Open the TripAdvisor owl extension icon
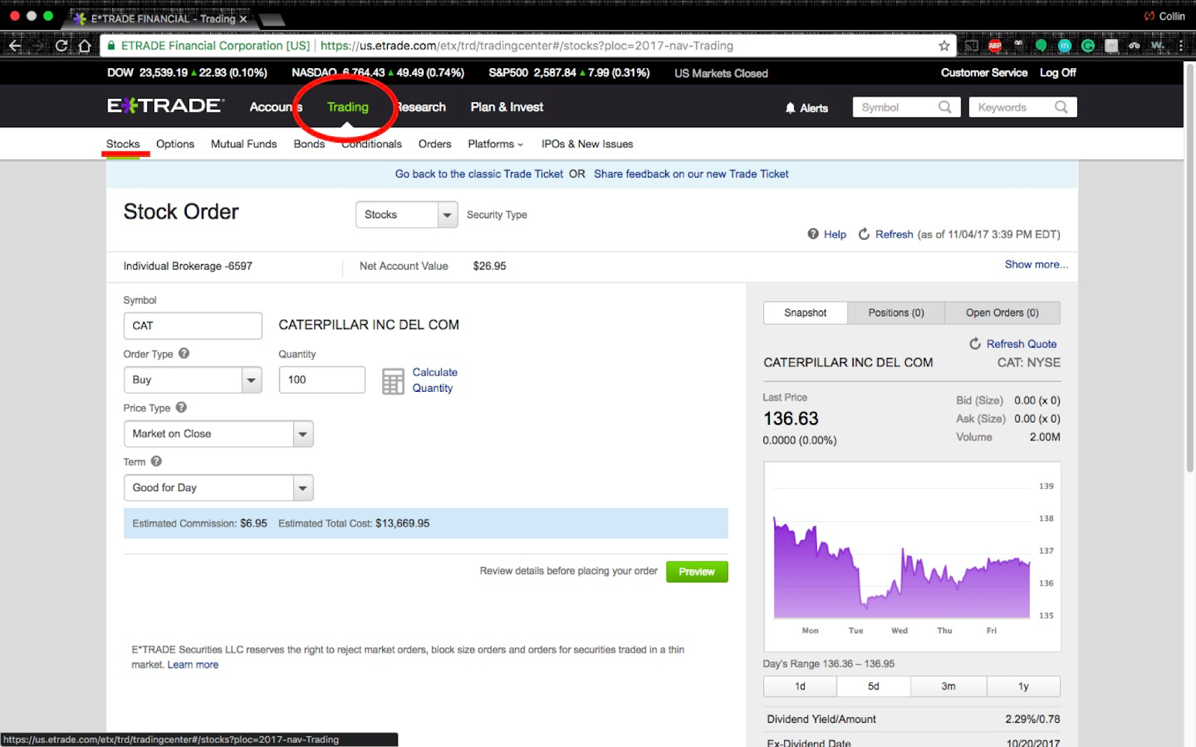1196x747 pixels. click(x=1135, y=46)
